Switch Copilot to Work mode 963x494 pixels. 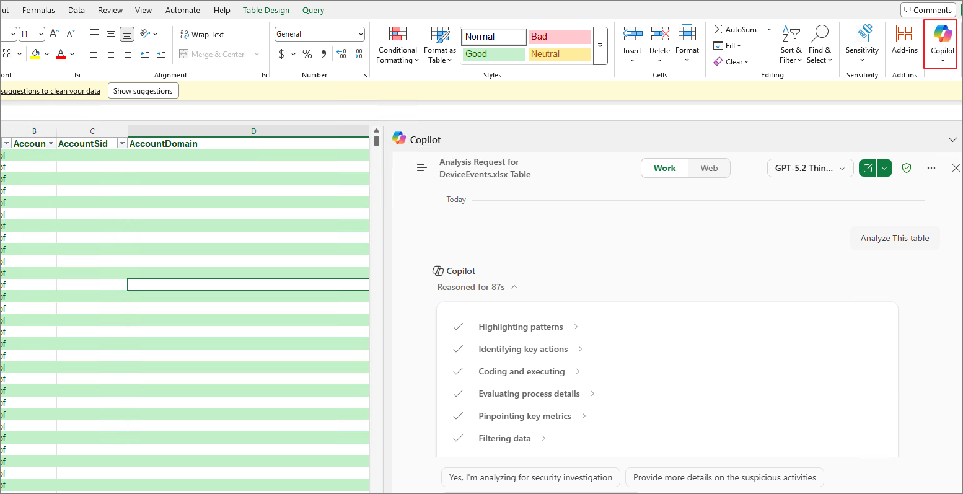665,168
